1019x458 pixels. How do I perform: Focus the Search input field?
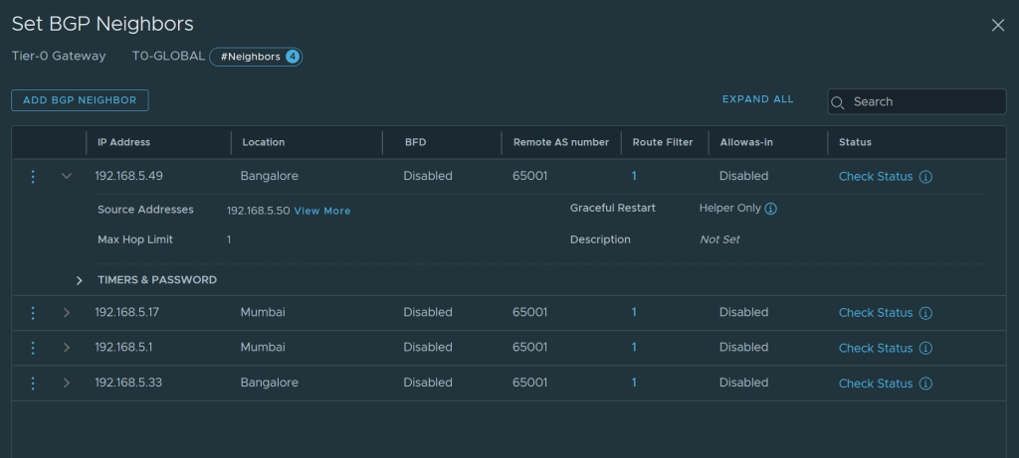pos(925,101)
